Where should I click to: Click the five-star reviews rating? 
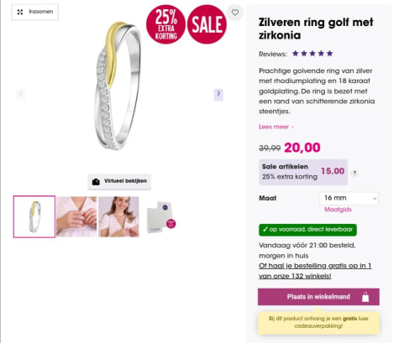point(312,54)
